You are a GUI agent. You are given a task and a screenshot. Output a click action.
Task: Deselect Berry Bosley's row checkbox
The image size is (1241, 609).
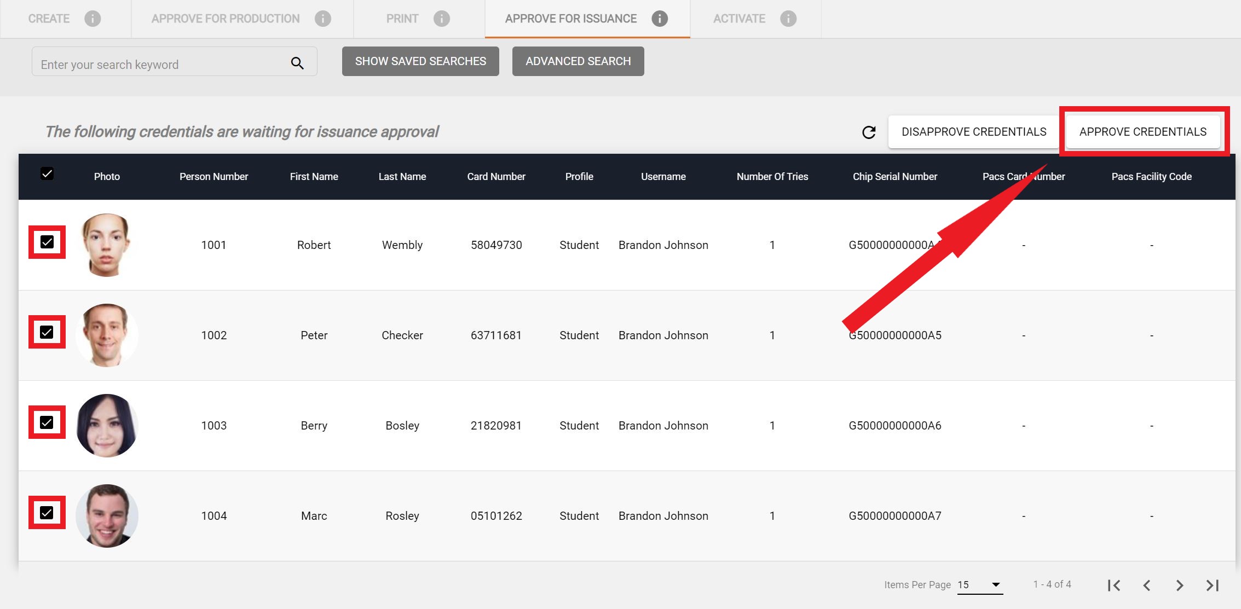coord(47,422)
